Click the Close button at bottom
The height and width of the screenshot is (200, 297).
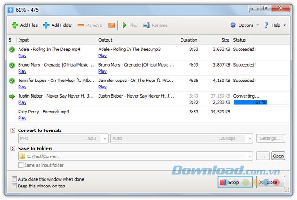click(x=271, y=182)
